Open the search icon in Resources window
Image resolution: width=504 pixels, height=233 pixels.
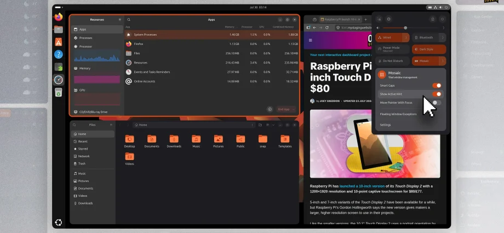129,20
